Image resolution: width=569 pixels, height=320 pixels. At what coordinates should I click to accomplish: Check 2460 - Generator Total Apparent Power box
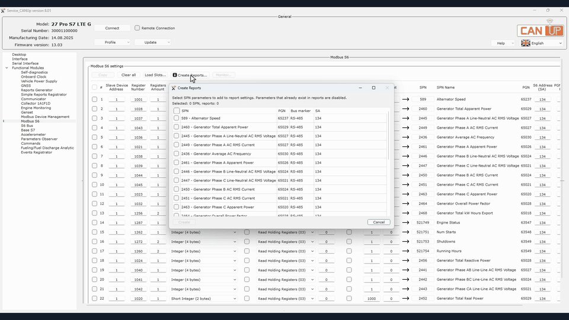coord(177,127)
